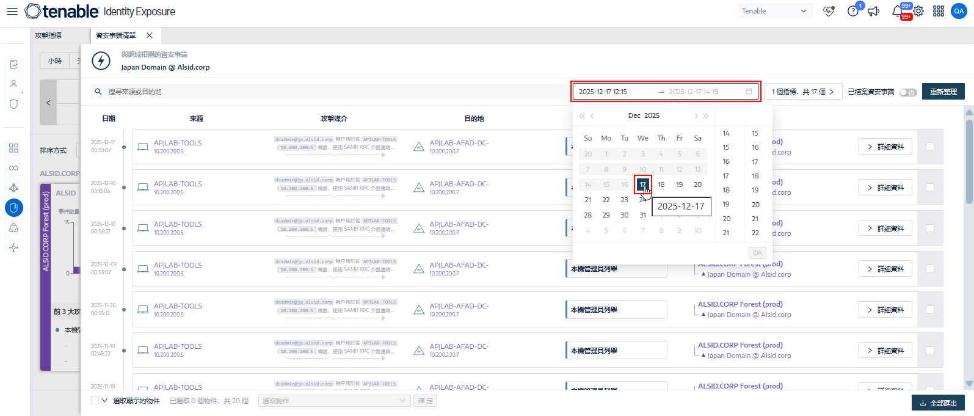Toggle the closed incidents switch
The width and height of the screenshot is (974, 416).
(907, 92)
